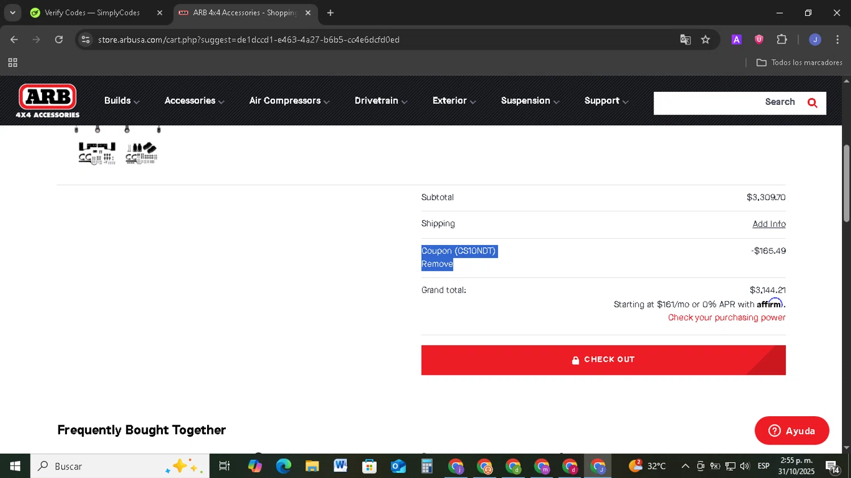This screenshot has width=851, height=478.
Task: Bookmark this page with star icon
Action: 705,40
